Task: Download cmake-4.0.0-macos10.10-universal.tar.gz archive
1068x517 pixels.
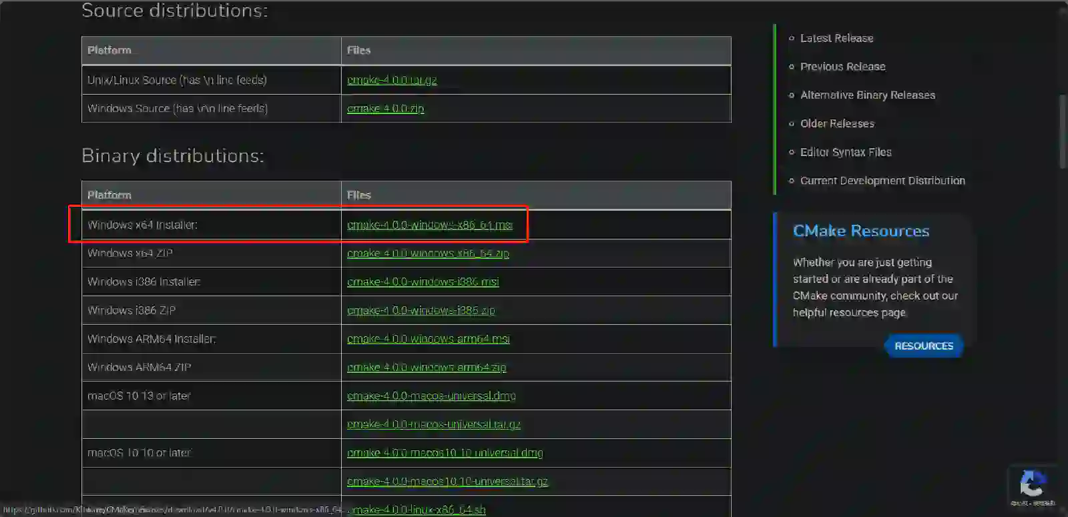Action: (x=447, y=482)
